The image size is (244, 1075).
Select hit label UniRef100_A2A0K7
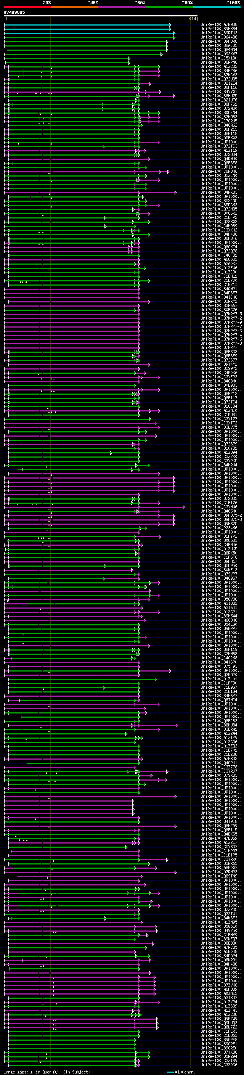tap(218, 264)
